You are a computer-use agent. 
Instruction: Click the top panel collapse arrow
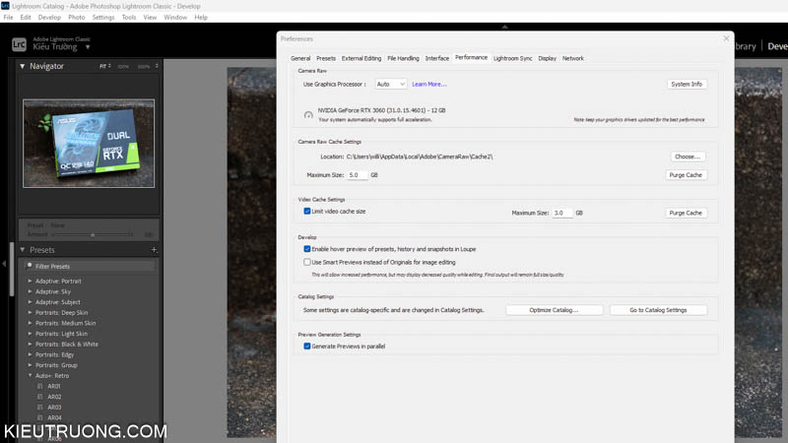(504, 27)
